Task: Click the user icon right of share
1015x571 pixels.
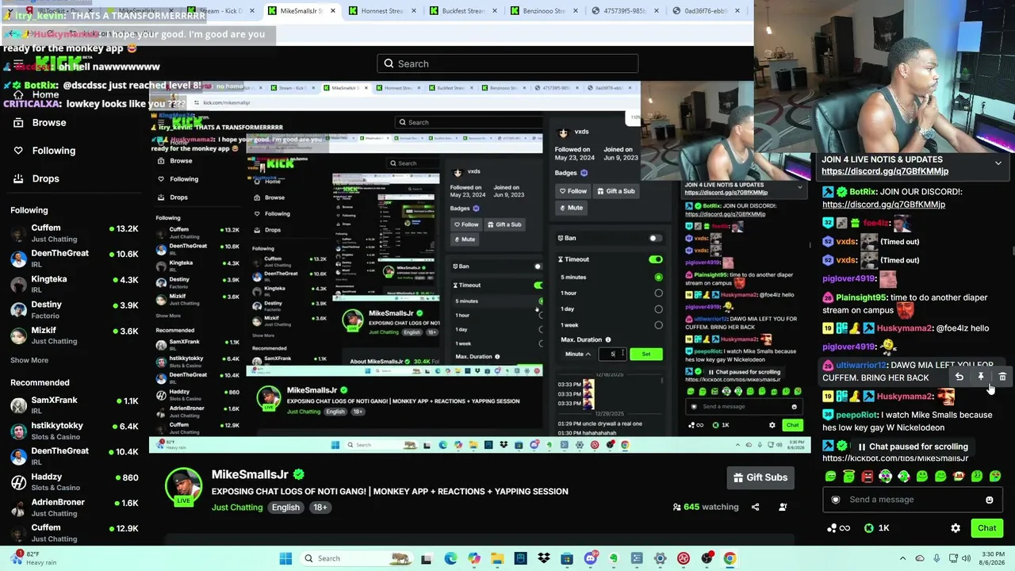Action: tap(783, 507)
